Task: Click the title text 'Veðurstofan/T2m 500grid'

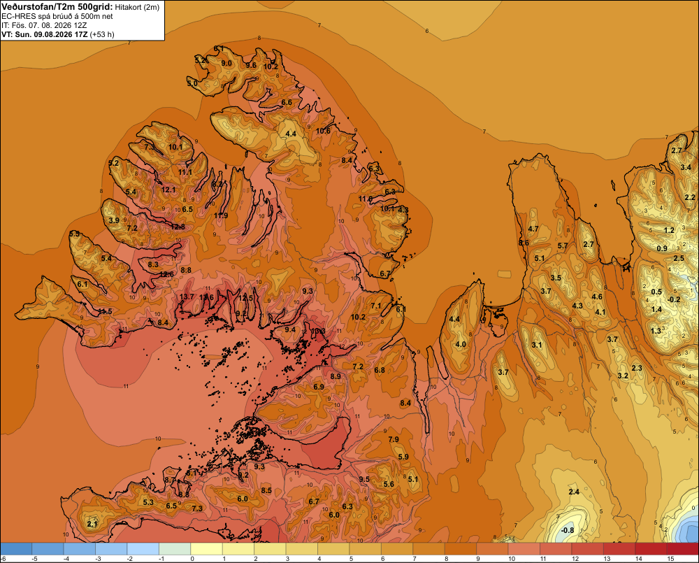Action: click(57, 7)
